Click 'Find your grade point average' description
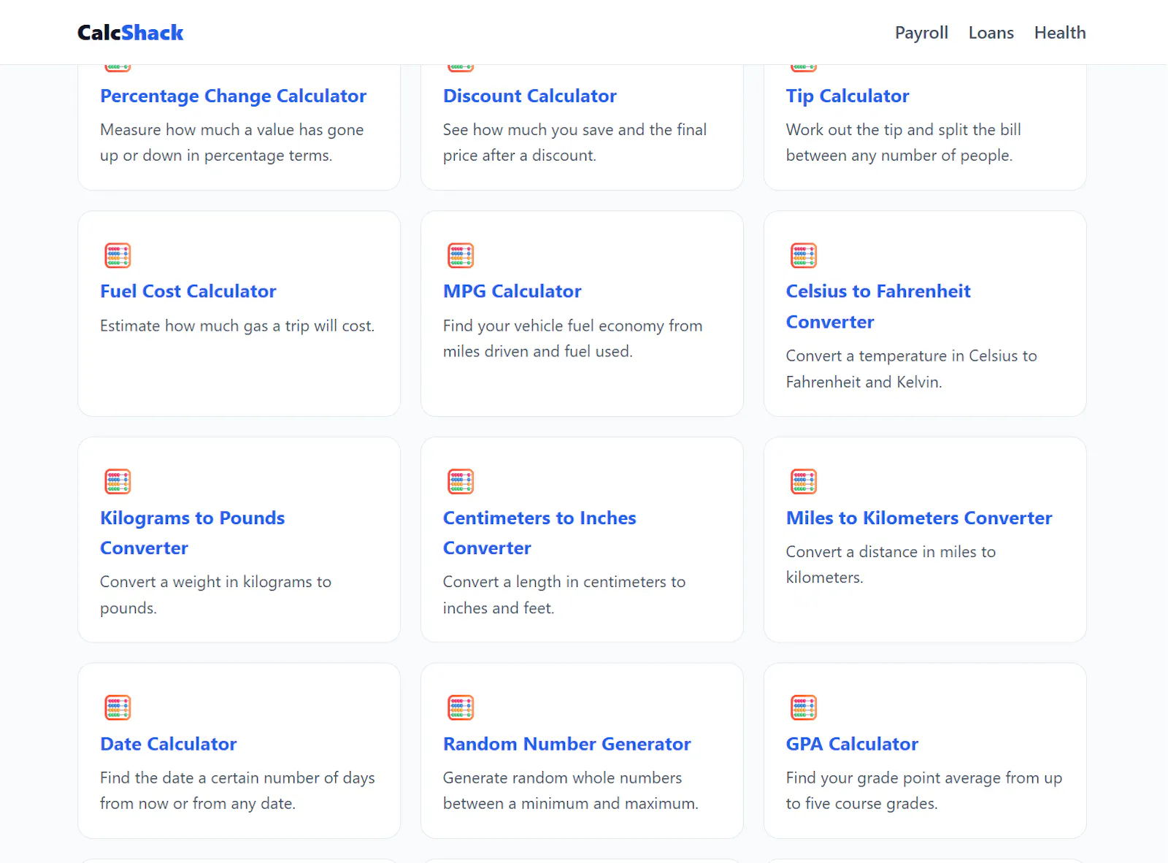This screenshot has height=863, width=1168. (x=923, y=791)
